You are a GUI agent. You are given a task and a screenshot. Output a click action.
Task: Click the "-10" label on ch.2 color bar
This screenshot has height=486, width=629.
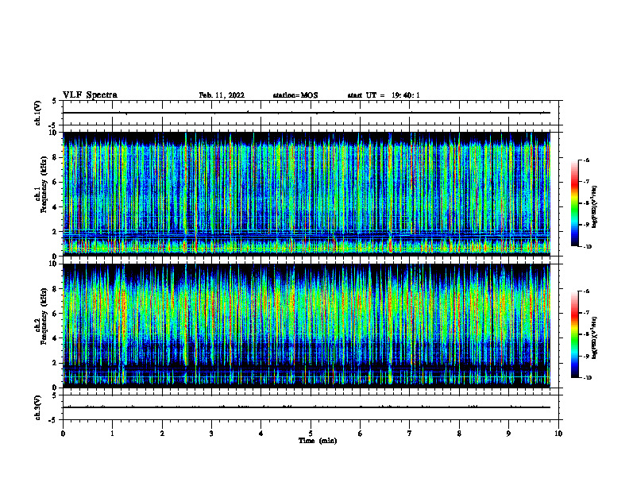587,378
